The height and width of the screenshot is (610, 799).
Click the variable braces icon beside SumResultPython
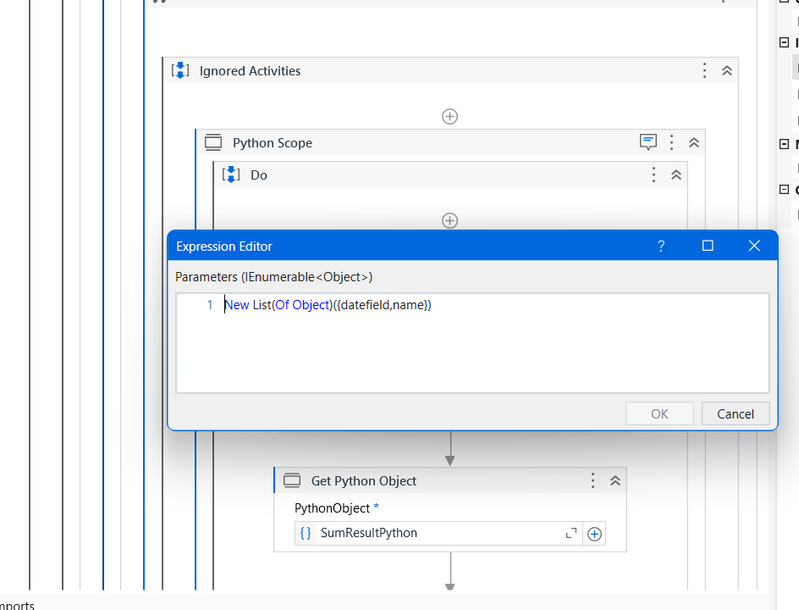click(306, 533)
